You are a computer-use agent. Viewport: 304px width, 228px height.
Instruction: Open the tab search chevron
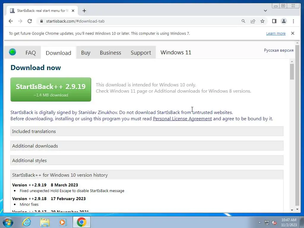(265, 11)
